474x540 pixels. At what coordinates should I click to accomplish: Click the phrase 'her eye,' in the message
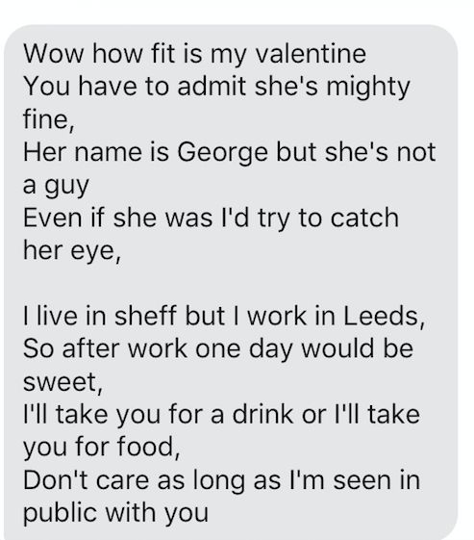tap(72, 251)
